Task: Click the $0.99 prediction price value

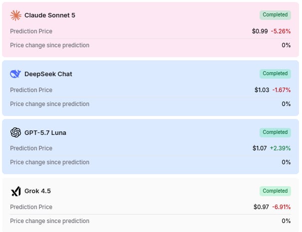Action: (x=260, y=31)
